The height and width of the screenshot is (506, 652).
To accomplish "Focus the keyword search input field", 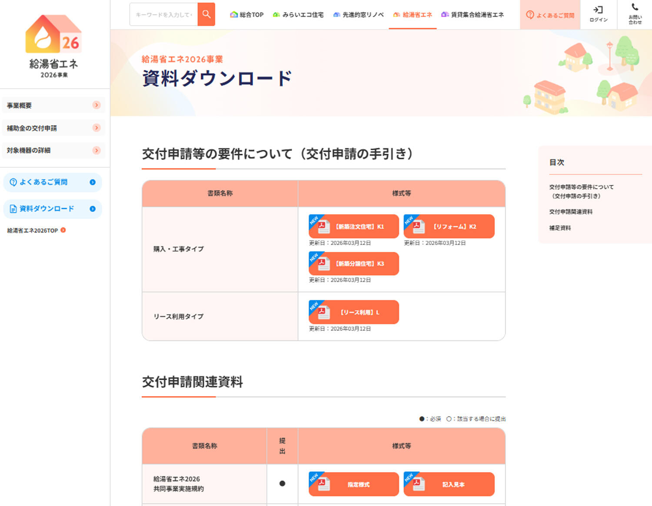I will 164,15.
